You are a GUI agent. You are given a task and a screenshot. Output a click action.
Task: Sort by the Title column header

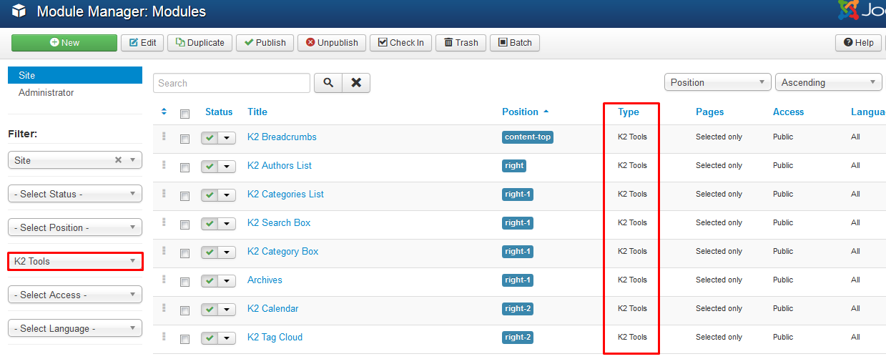tap(257, 112)
